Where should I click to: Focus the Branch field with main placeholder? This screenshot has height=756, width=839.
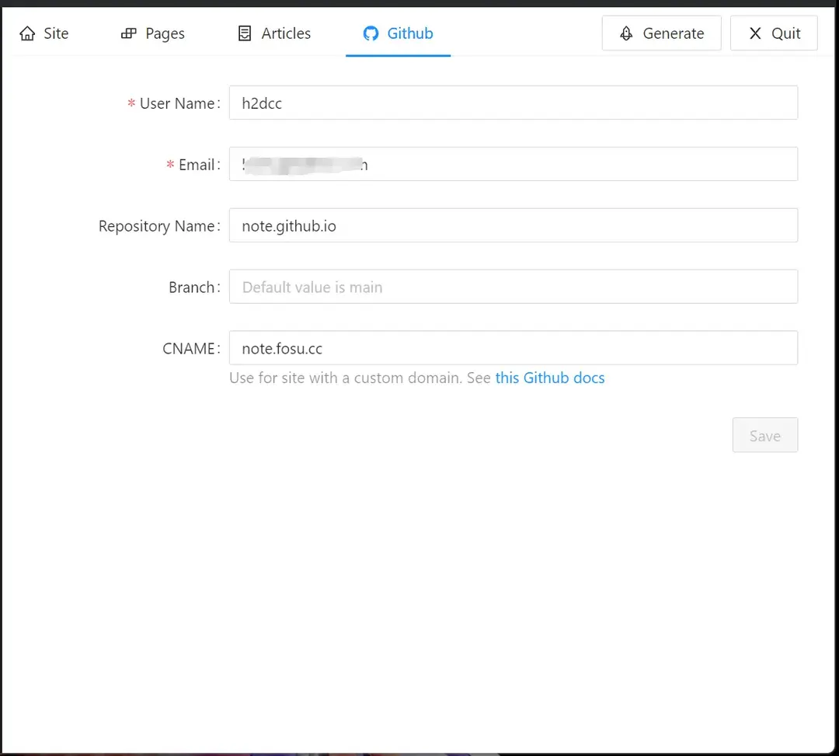[513, 287]
